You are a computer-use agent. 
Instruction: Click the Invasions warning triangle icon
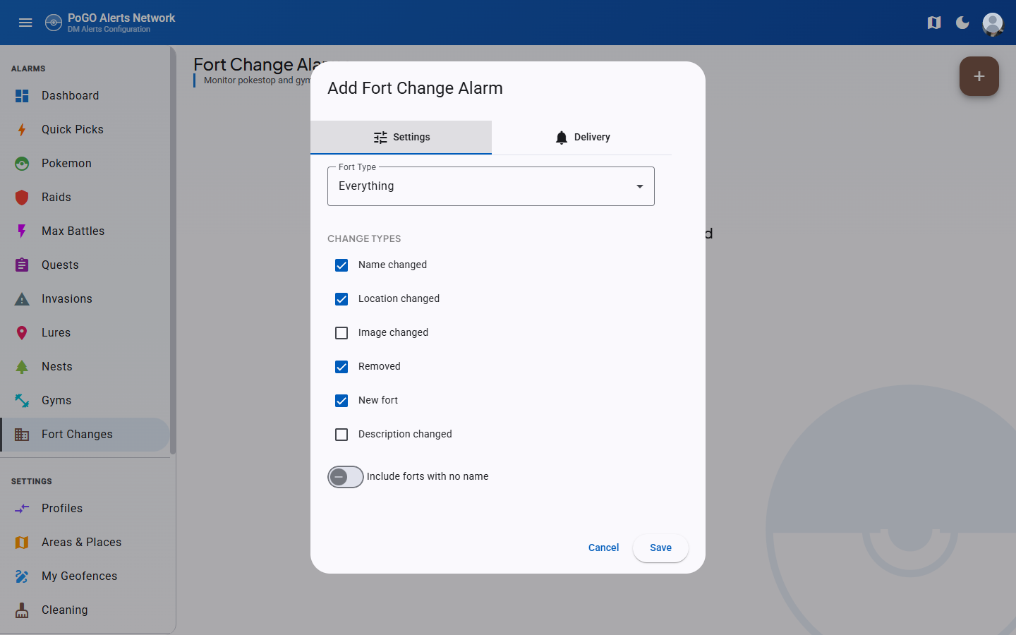click(22, 299)
